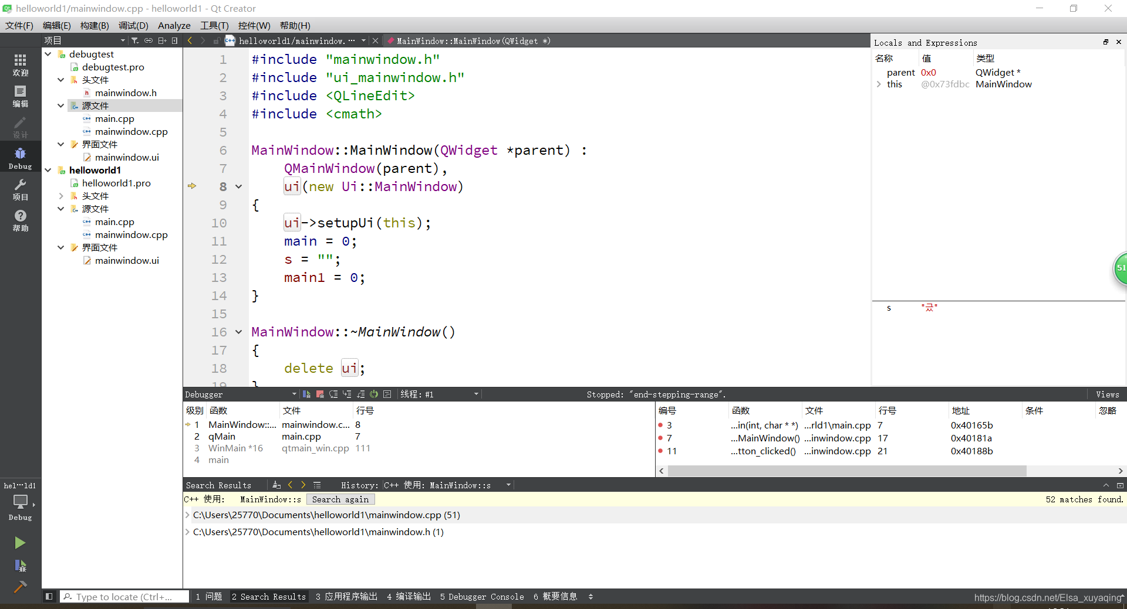Click the Step Out debugger icon

pyautogui.click(x=360, y=394)
